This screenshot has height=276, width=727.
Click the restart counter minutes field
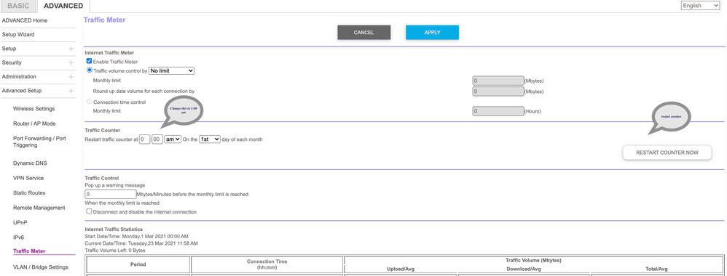click(x=157, y=139)
